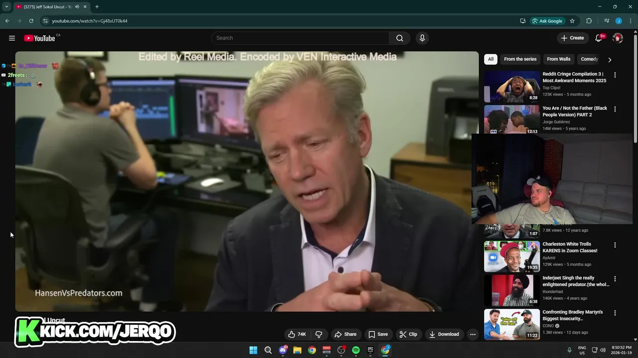
Task: Open options for Inderjeet Singh video
Action: click(x=615, y=279)
